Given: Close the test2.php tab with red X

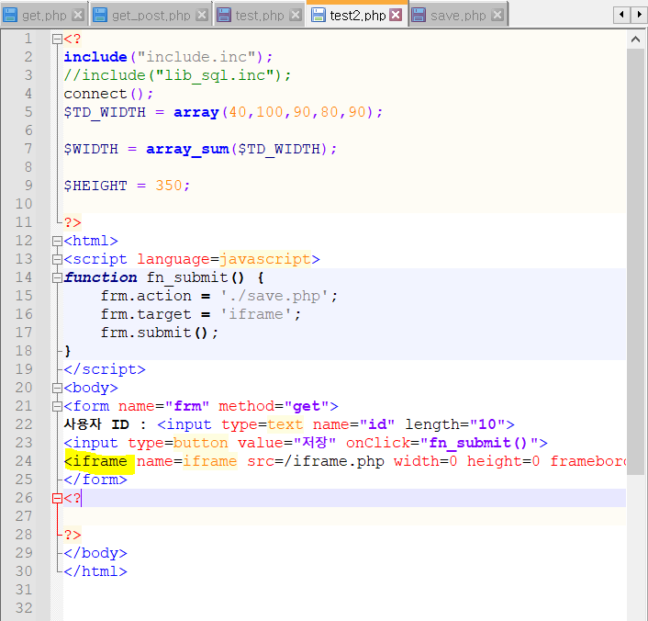Looking at the screenshot, I should [396, 16].
